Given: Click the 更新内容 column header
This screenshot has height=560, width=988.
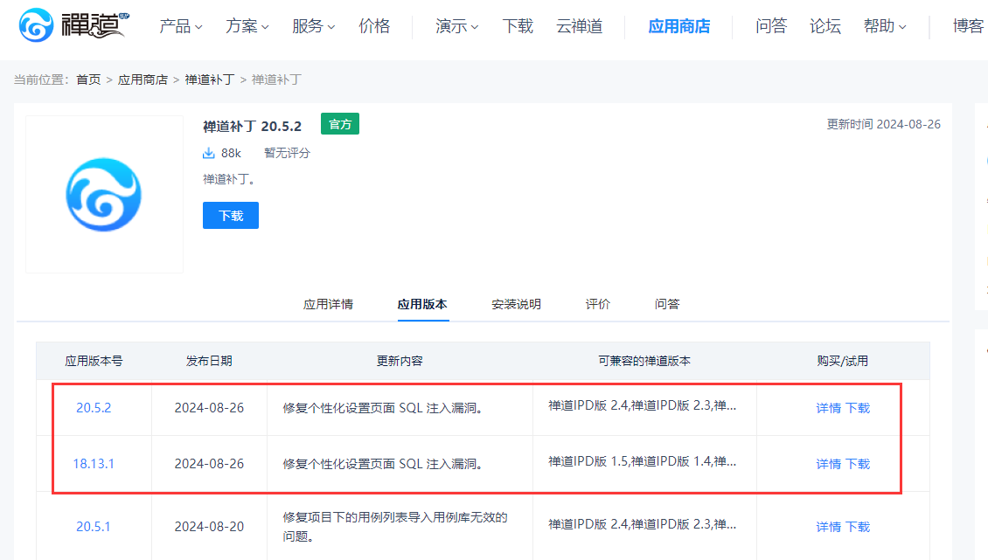Looking at the screenshot, I should [400, 361].
